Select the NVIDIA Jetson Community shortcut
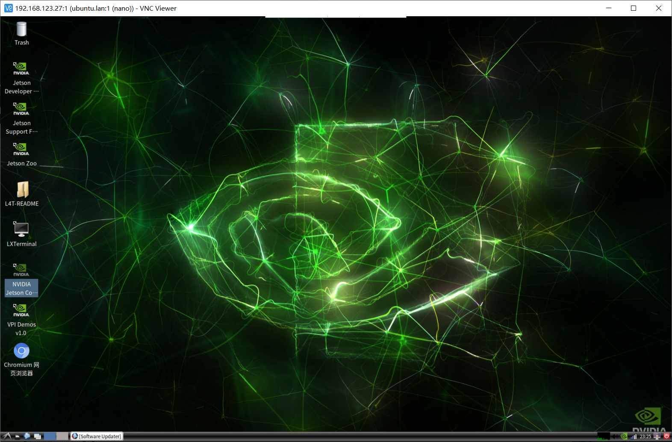This screenshot has width=672, height=442. (21, 280)
